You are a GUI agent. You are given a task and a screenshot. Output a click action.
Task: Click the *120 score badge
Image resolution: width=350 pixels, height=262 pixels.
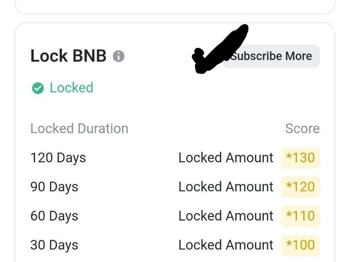tap(300, 187)
